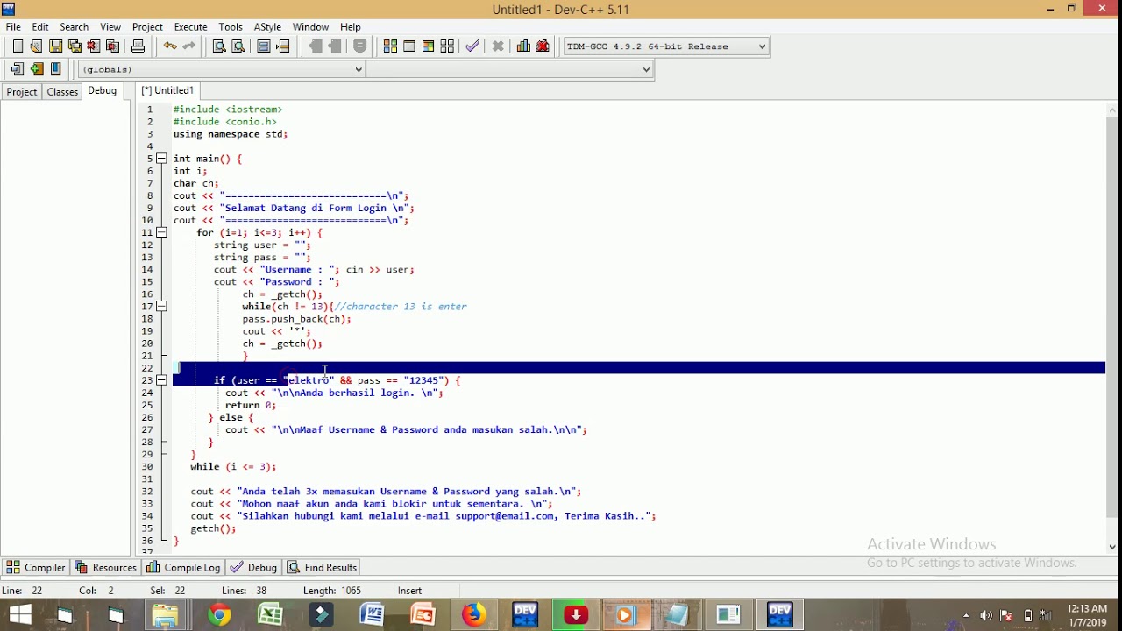Viewport: 1122px width, 631px height.
Task: Click the Open file toolbar icon
Action: [x=36, y=46]
